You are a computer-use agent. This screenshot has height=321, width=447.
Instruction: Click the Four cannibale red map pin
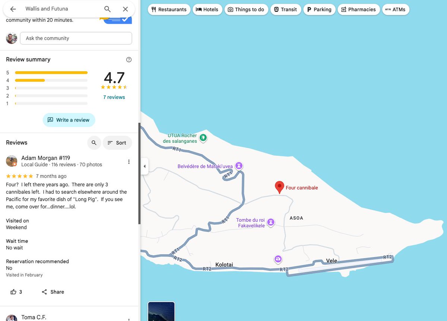pyautogui.click(x=279, y=187)
